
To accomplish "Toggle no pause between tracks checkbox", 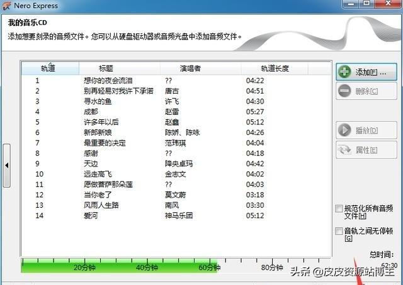I will pyautogui.click(x=339, y=231).
